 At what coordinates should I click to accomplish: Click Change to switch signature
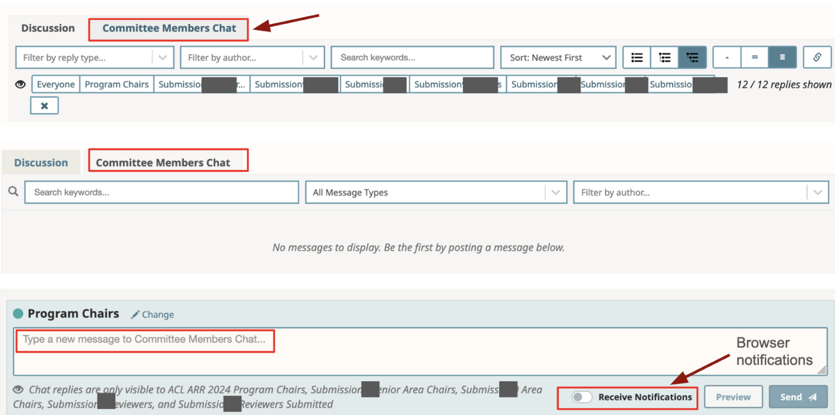(158, 315)
